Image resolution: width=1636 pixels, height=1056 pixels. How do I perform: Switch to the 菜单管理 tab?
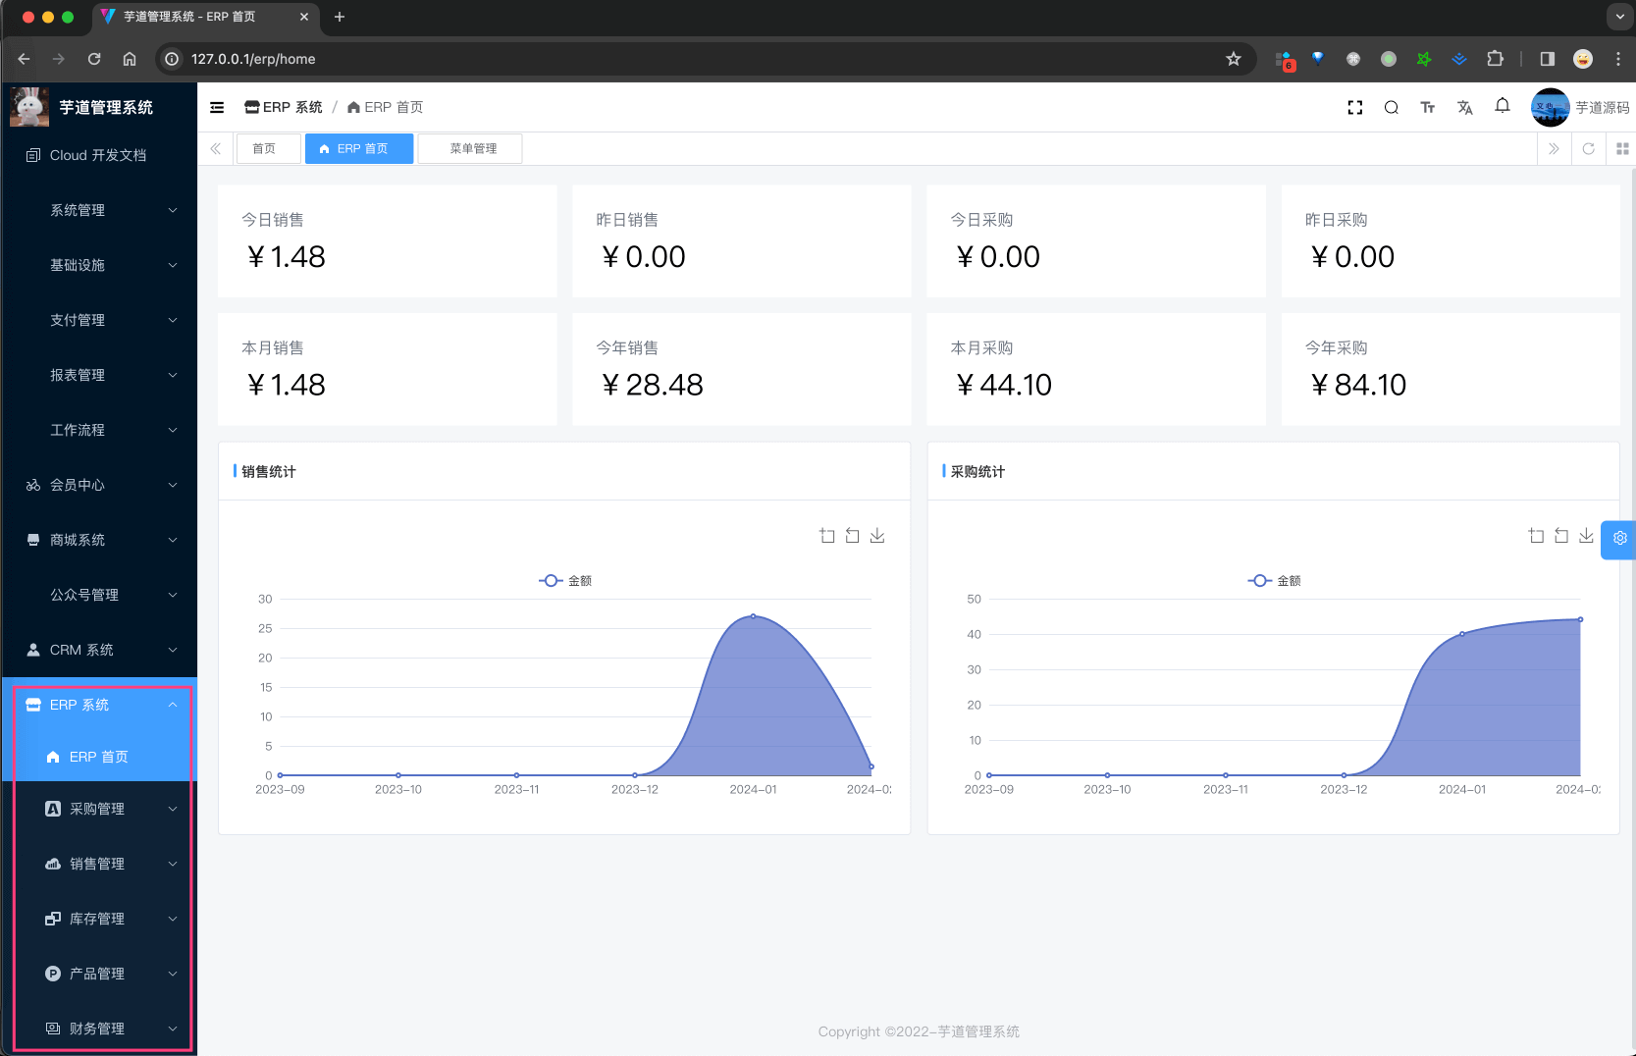pos(472,149)
